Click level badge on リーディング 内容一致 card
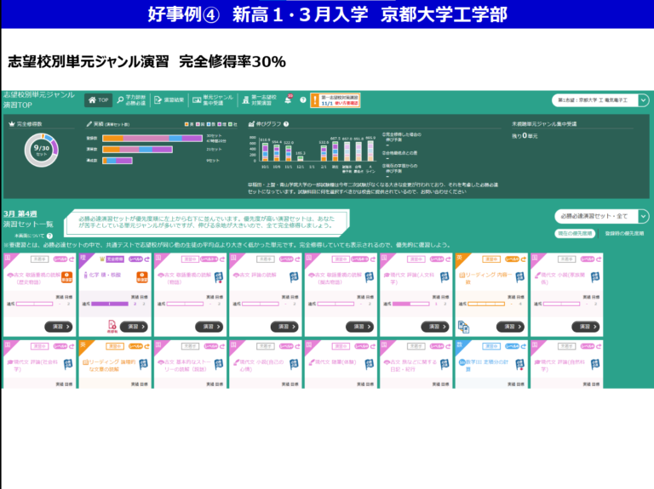Screen dimensions: 654x489 (512, 259)
